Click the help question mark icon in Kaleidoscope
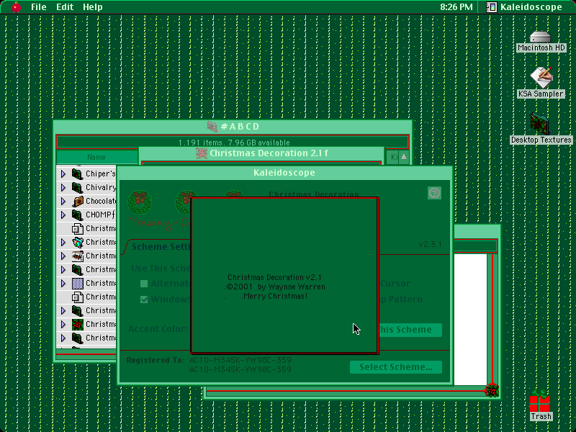This screenshot has width=576, height=432. 434,193
